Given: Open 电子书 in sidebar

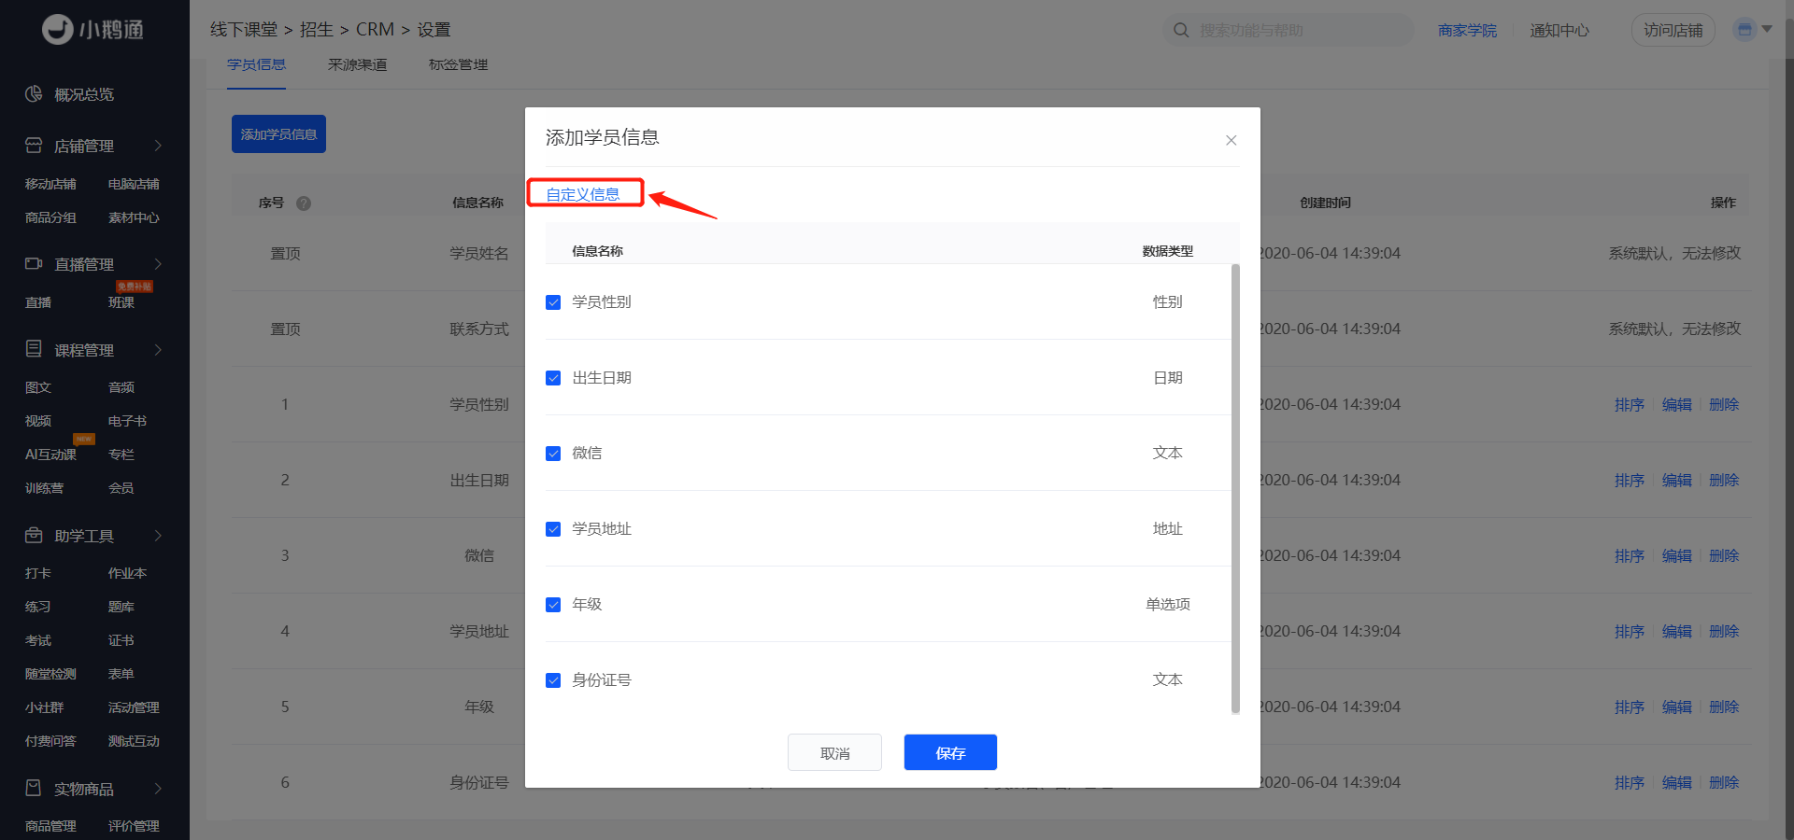Looking at the screenshot, I should pos(127,421).
